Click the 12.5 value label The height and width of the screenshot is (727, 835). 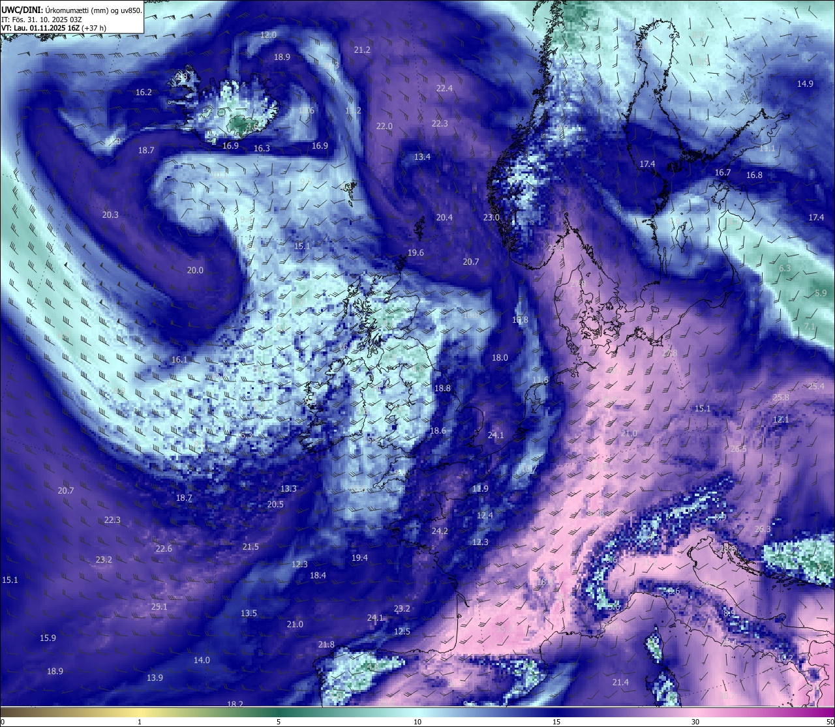(402, 631)
